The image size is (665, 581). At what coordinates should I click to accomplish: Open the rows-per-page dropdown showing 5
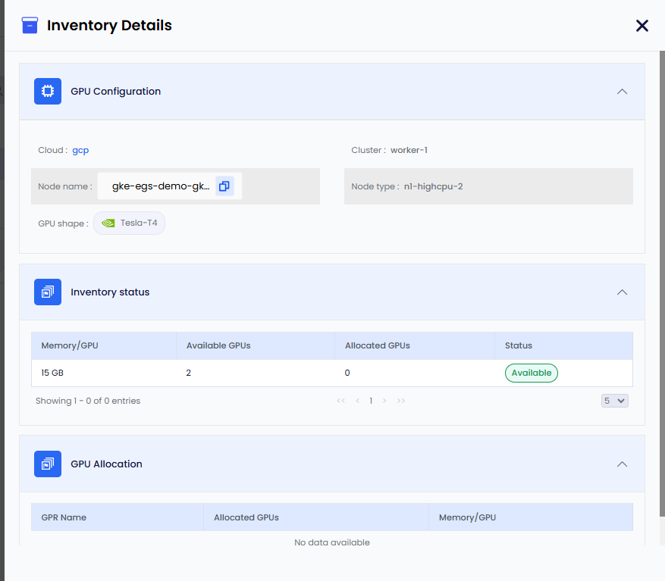click(614, 401)
